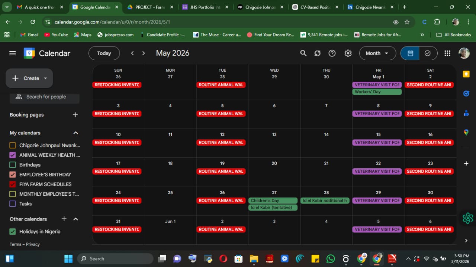Viewport: 476px width, 267px height.
Task: Uncheck the FIYA FARM SCHEDULES calendar
Action: pos(13,184)
